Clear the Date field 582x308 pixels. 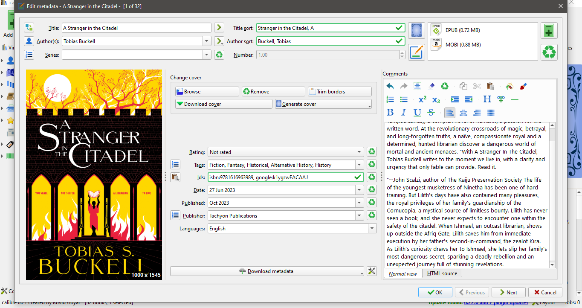[372, 190]
